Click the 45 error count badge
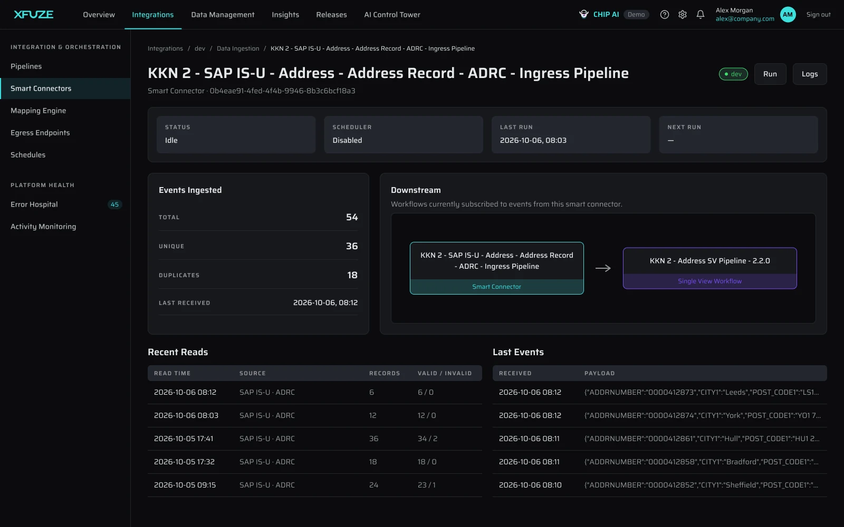Viewport: 844px width, 527px height. (114, 204)
